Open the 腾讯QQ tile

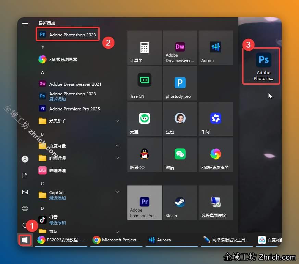pyautogui.click(x=144, y=155)
